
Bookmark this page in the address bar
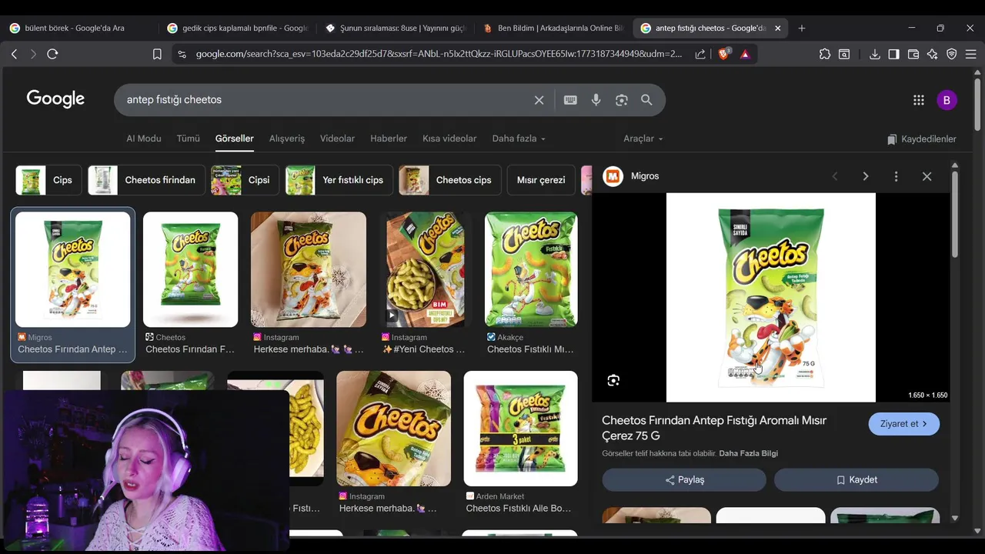pyautogui.click(x=157, y=54)
